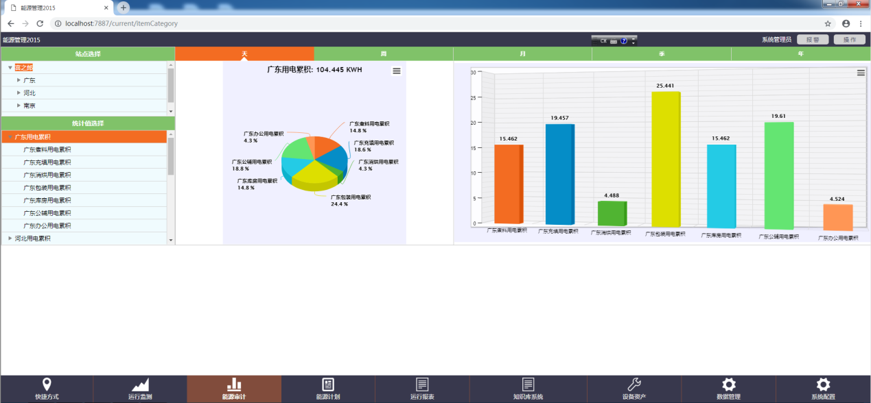Open 运行监测 chart icon in bottom bar
The image size is (871, 403).
[x=140, y=385]
